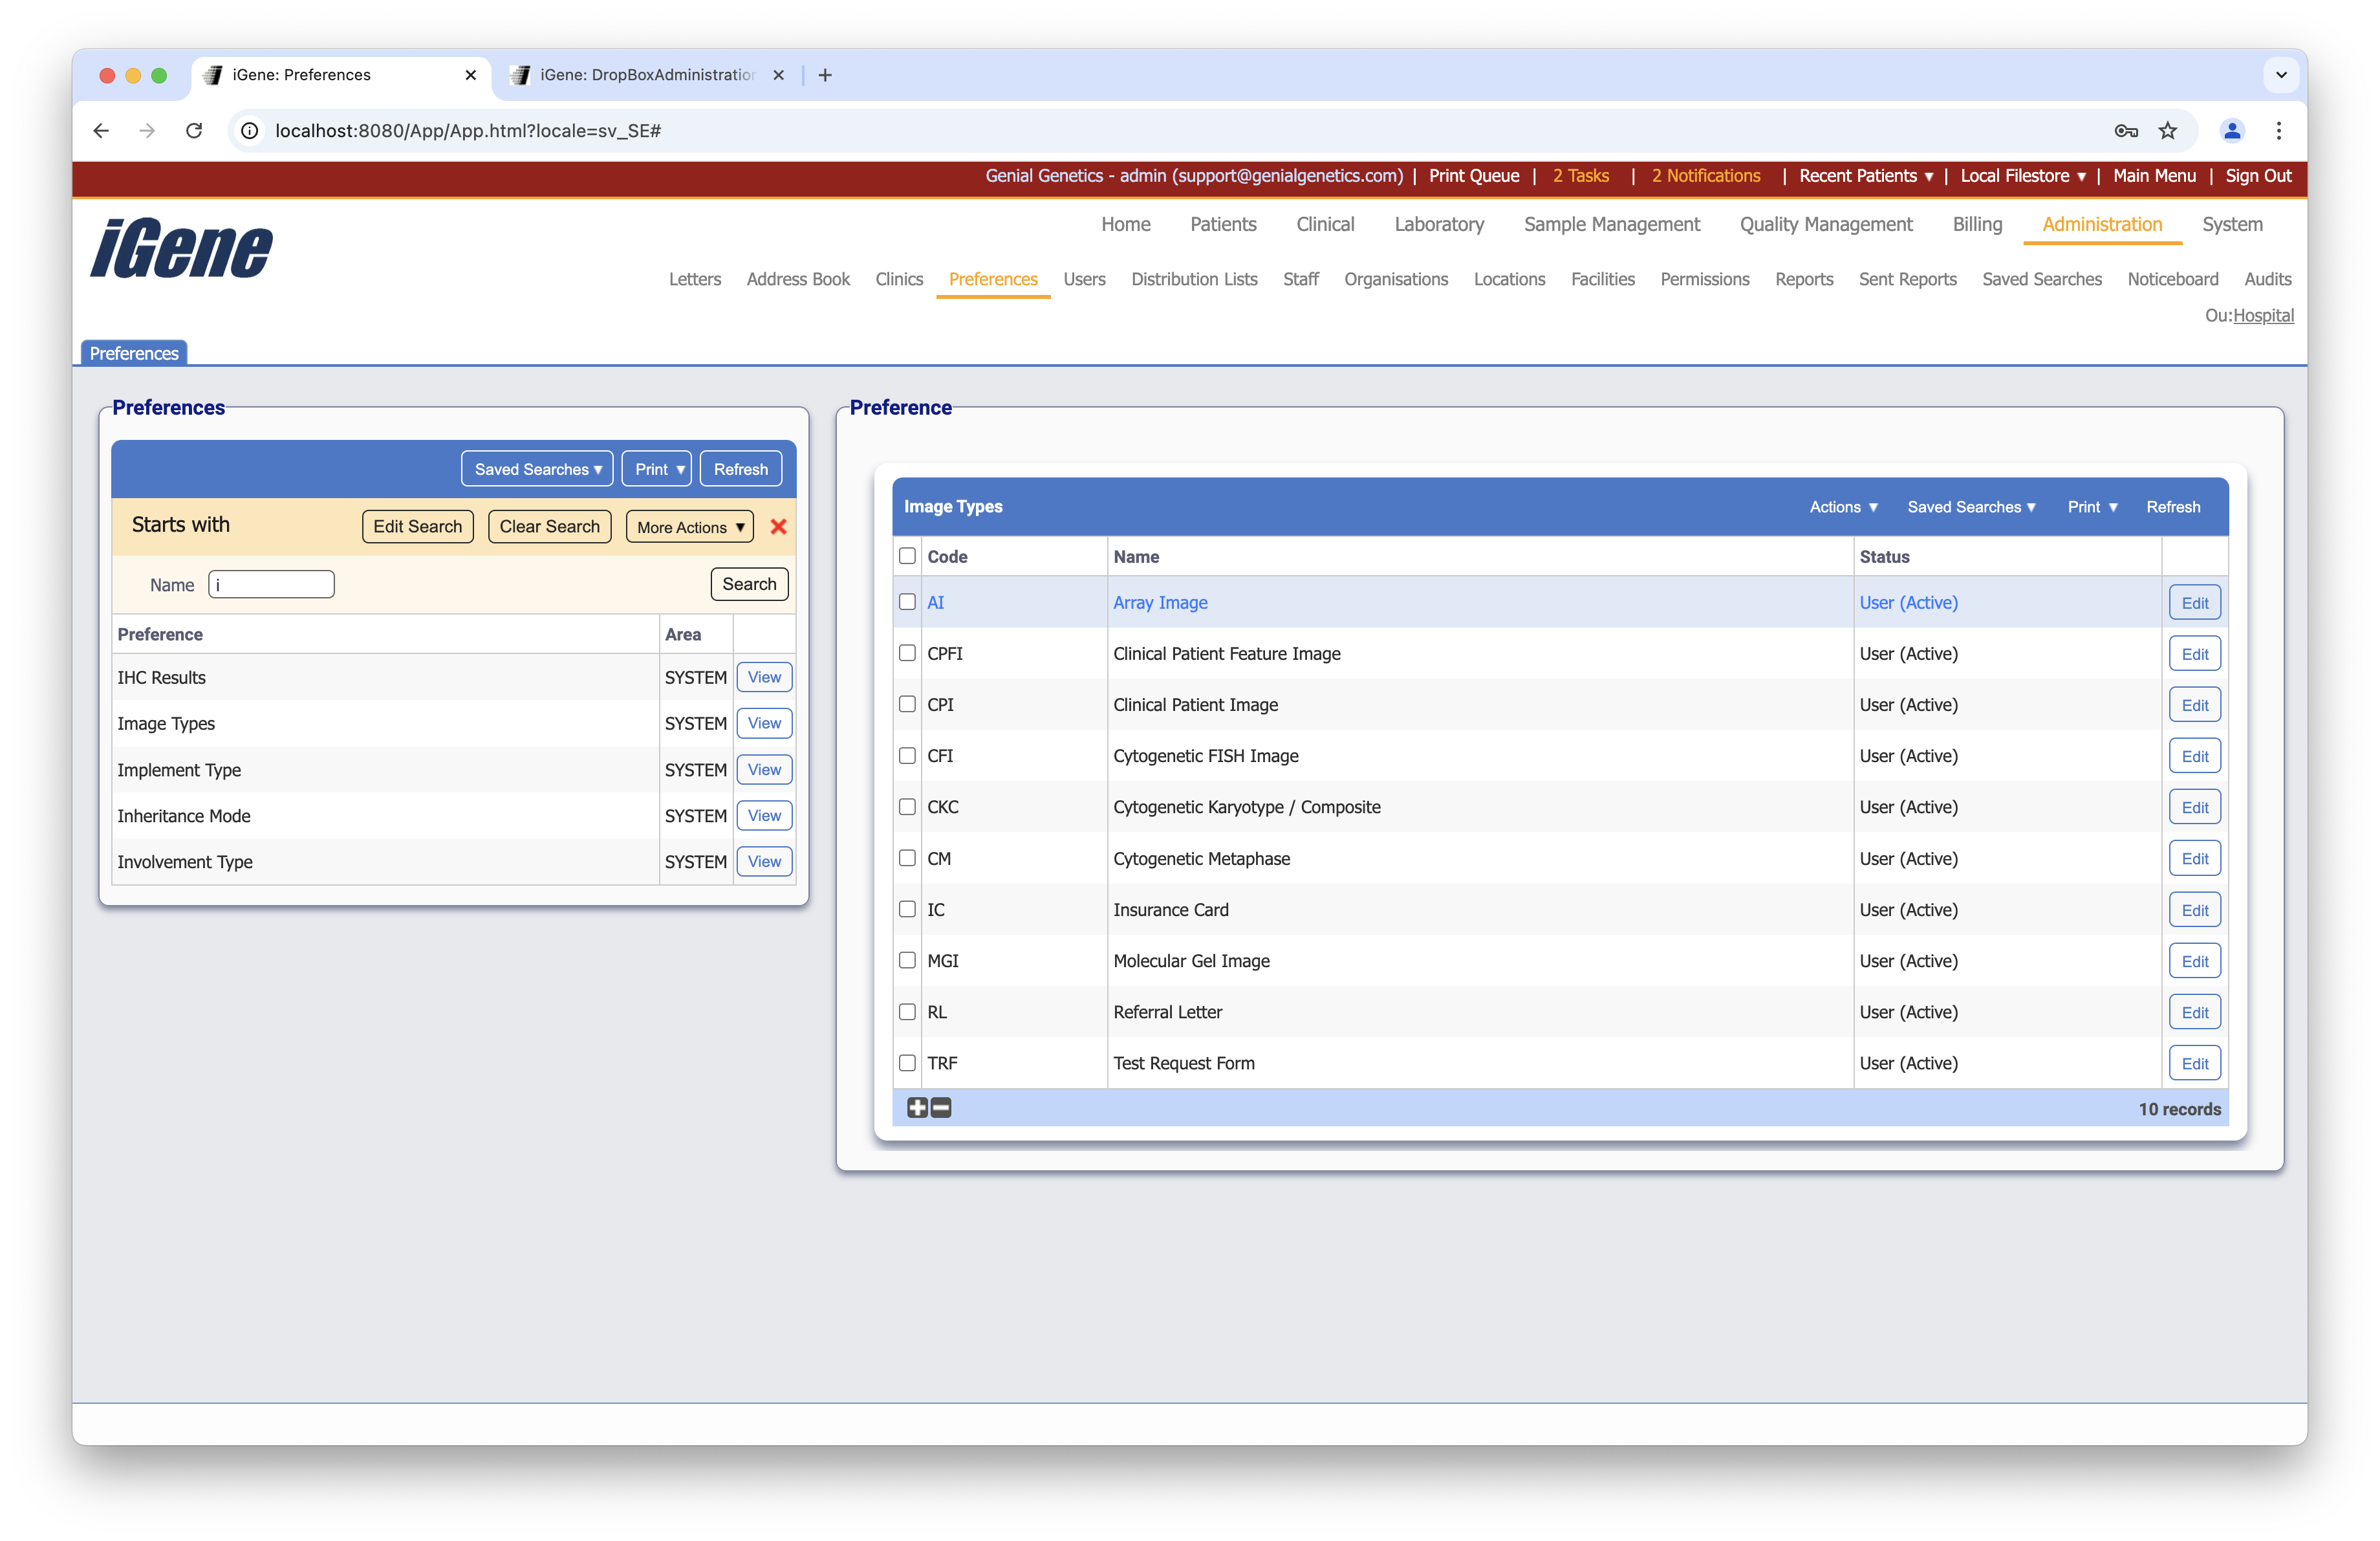2380x1541 pixels.
Task: Bookmark page with the star icon
Action: (2167, 131)
